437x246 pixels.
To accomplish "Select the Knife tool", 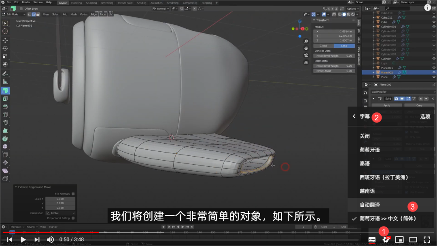I will (x=5, y=123).
